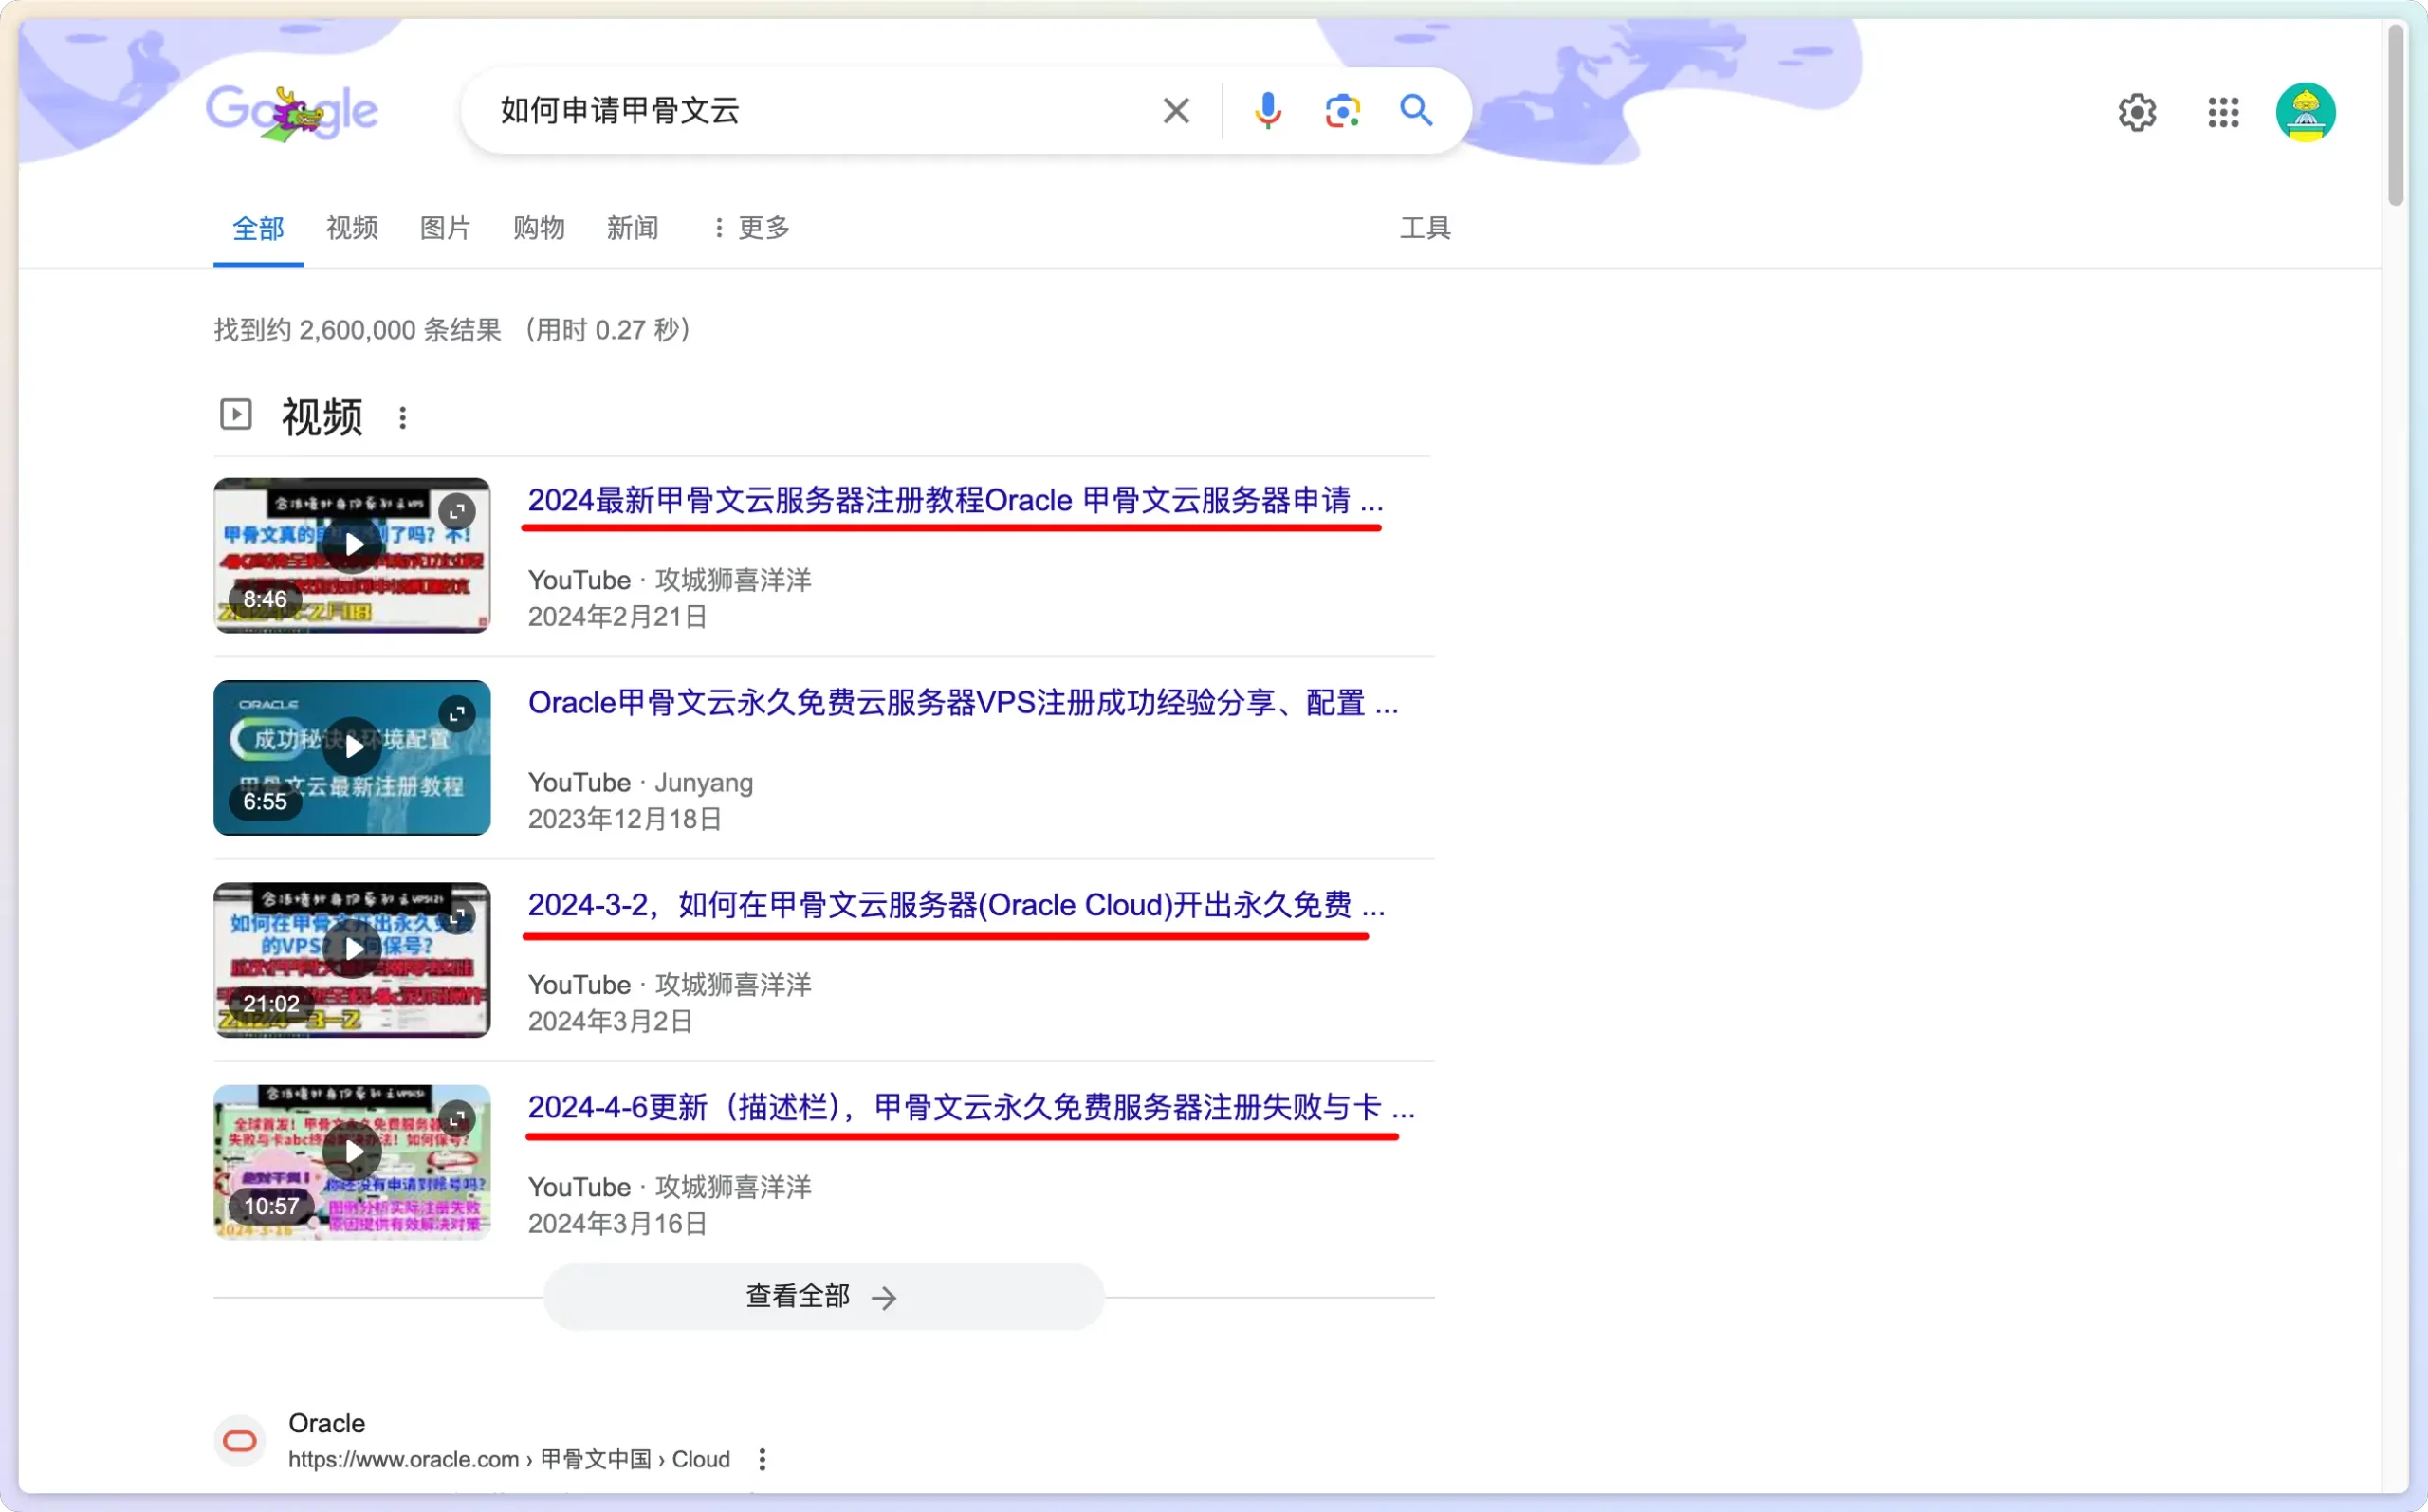Start voice search with microphone icon

[x=1267, y=110]
